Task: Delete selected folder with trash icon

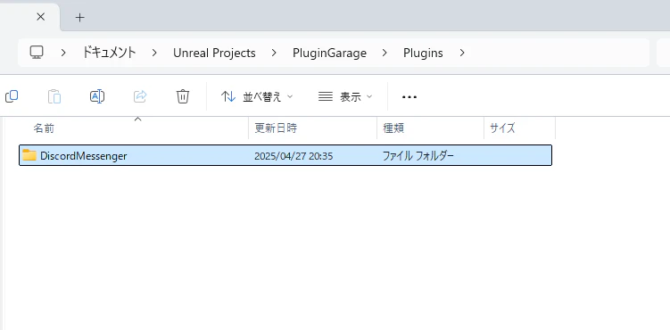Action: [x=183, y=96]
